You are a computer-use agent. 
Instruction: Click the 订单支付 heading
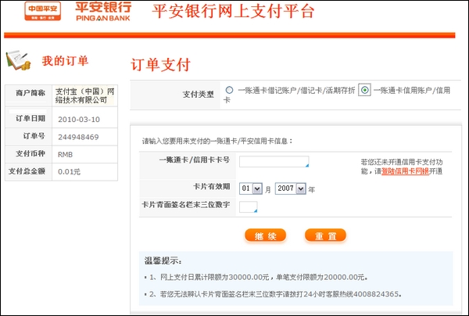pyautogui.click(x=160, y=65)
